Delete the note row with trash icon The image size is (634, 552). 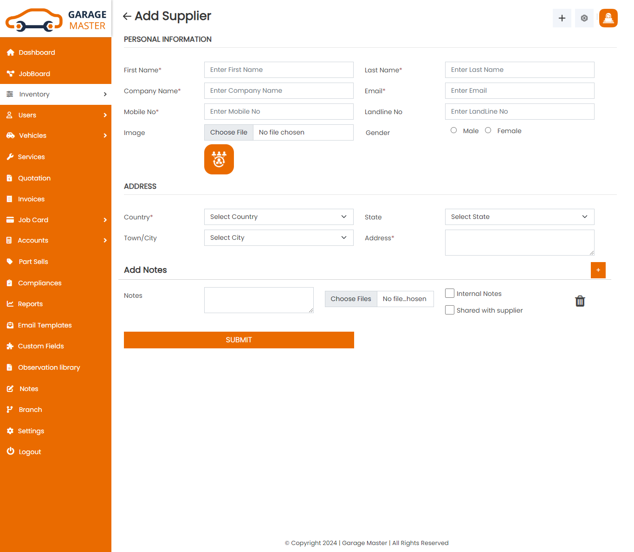pyautogui.click(x=580, y=301)
